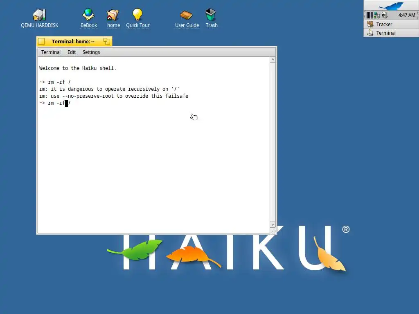Open the Edit menu
Screen dimensions: 419x314
click(x=71, y=52)
